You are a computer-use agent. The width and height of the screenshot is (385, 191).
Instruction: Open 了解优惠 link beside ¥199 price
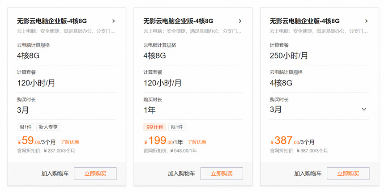(197, 142)
